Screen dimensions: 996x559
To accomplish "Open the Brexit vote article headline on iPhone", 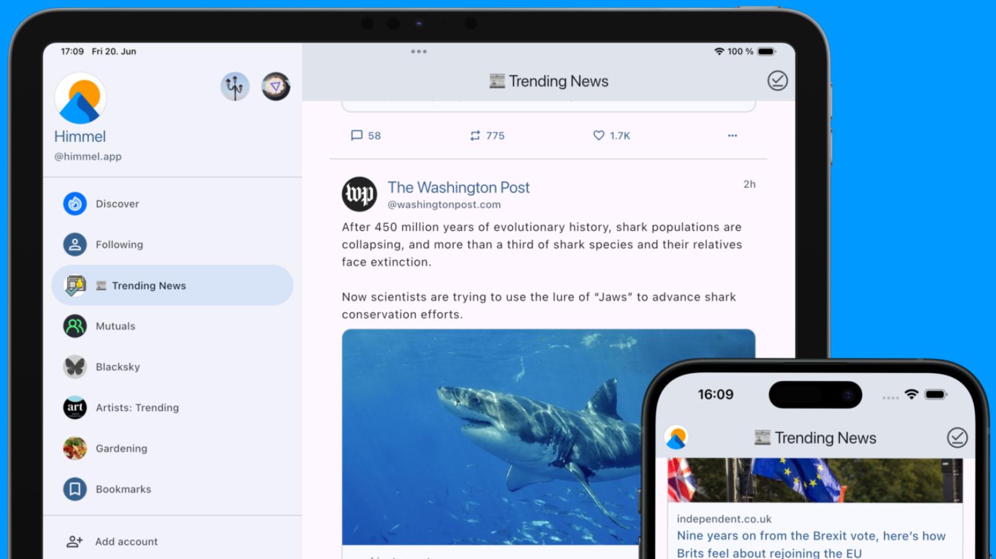I will [x=811, y=544].
